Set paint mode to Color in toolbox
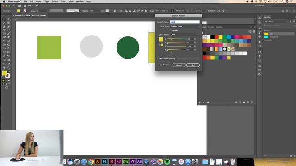 (3, 81)
